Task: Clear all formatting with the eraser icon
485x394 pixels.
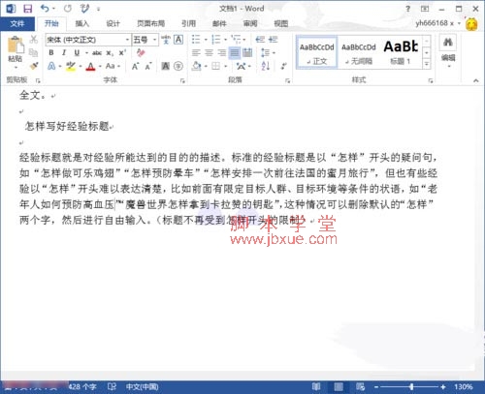Action: (141, 52)
